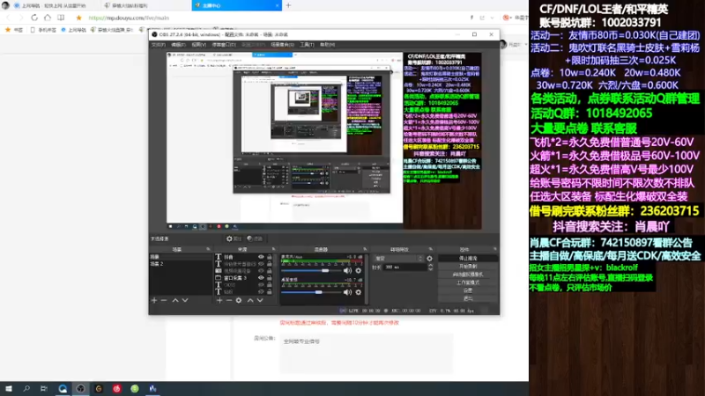The width and height of the screenshot is (705, 396).
Task: Increase transition duration with up stepper
Action: coord(430,266)
